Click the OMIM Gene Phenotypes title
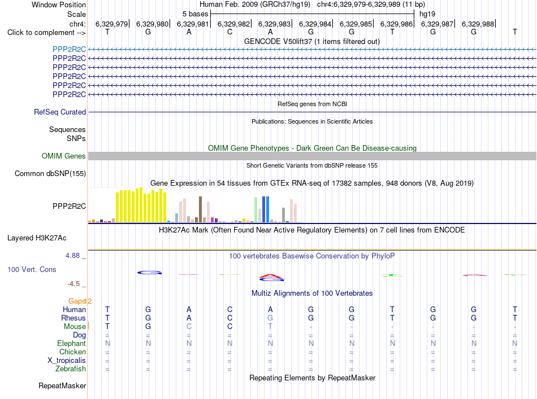This screenshot has height=399, width=537. (x=313, y=148)
